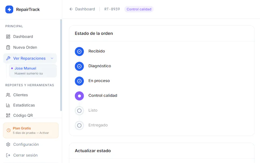This screenshot has height=163, width=260.
Task: Click the En proceso step label
Action: 99,81
